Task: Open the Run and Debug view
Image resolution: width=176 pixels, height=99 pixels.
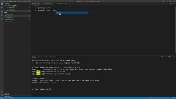Action: coord(2,15)
